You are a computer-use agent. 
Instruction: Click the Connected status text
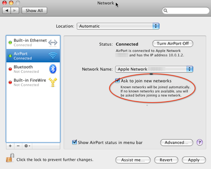[127, 44]
